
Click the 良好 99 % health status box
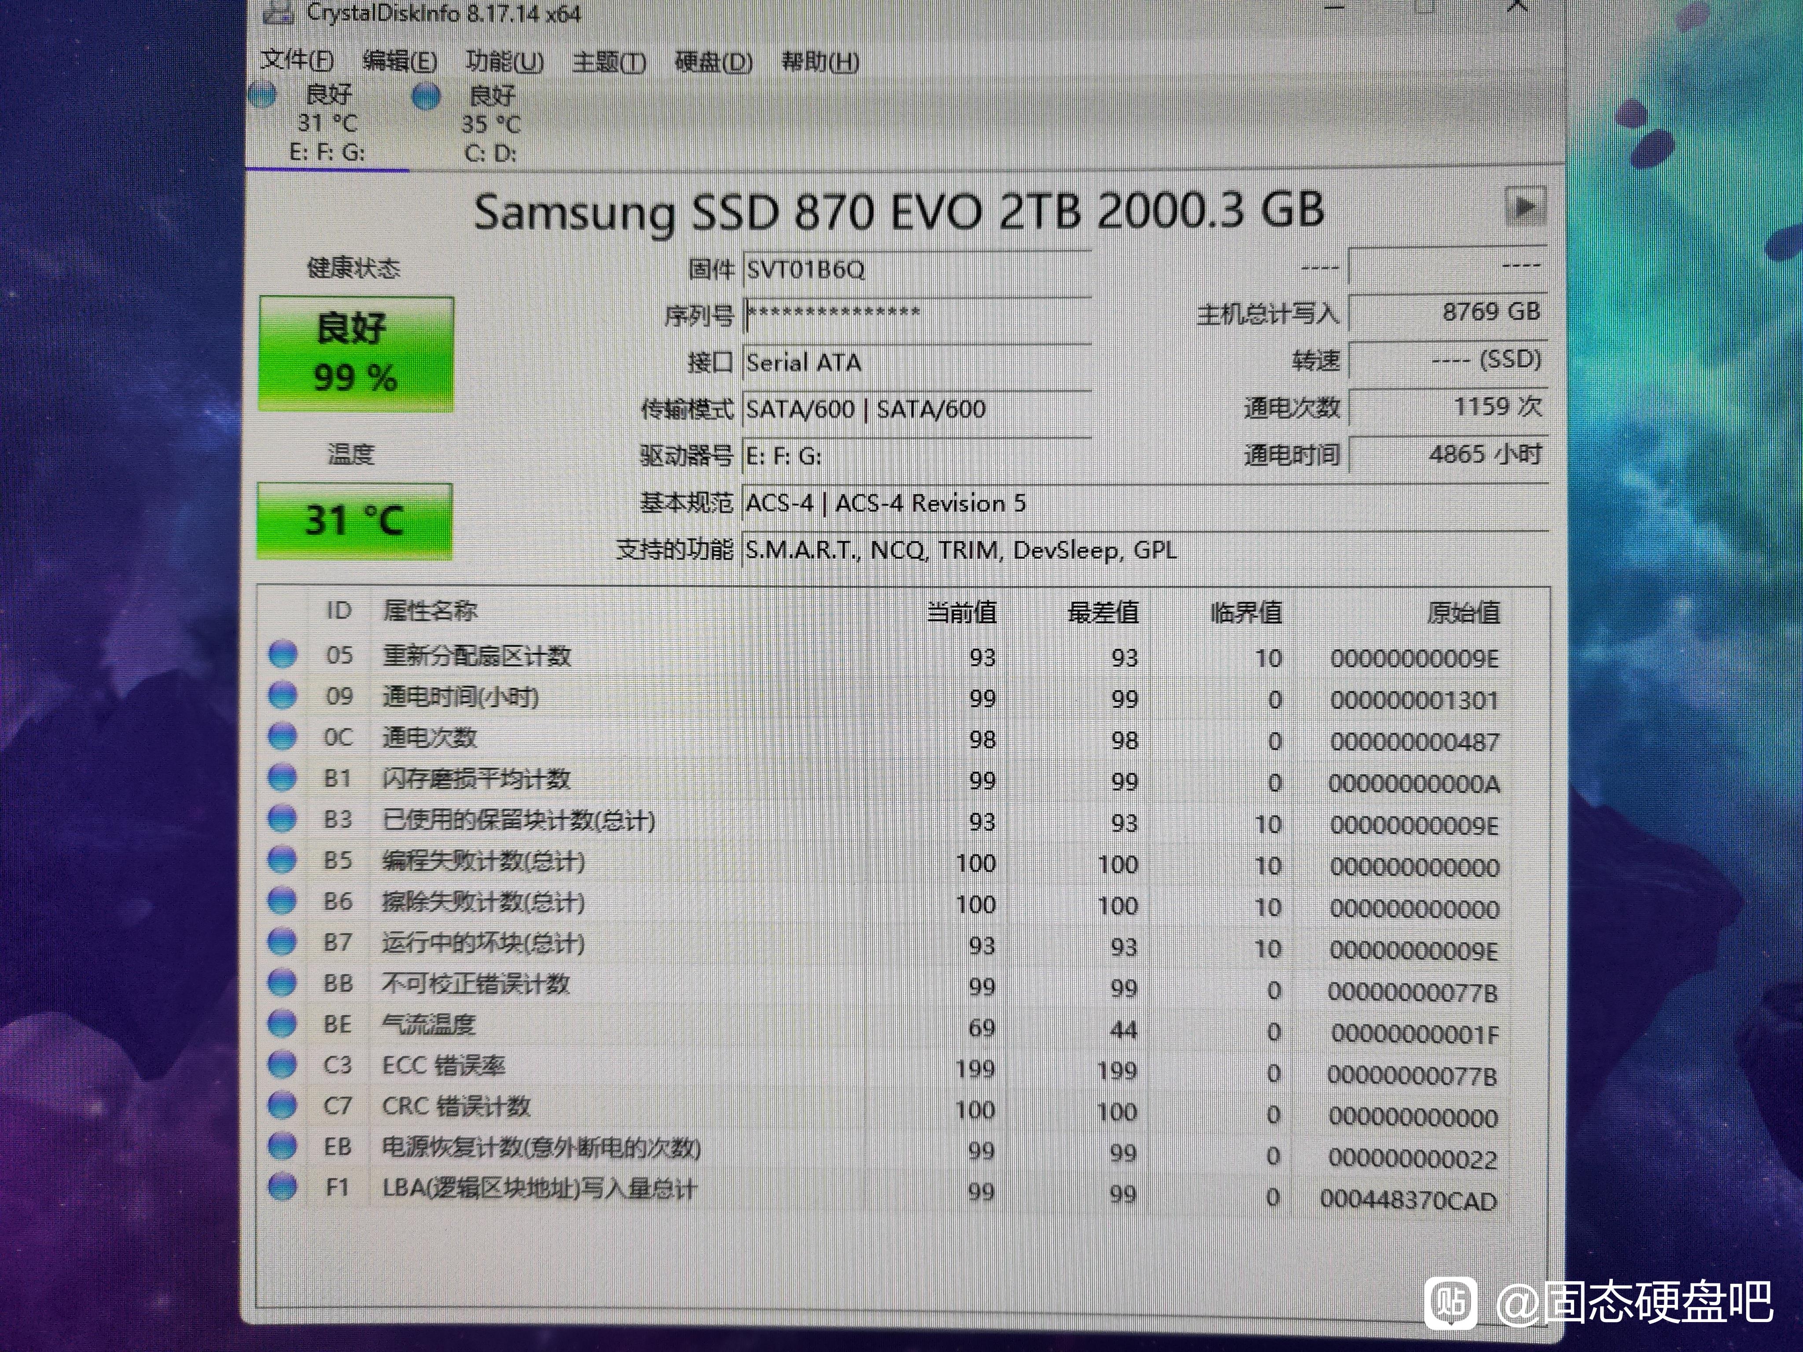click(x=356, y=354)
